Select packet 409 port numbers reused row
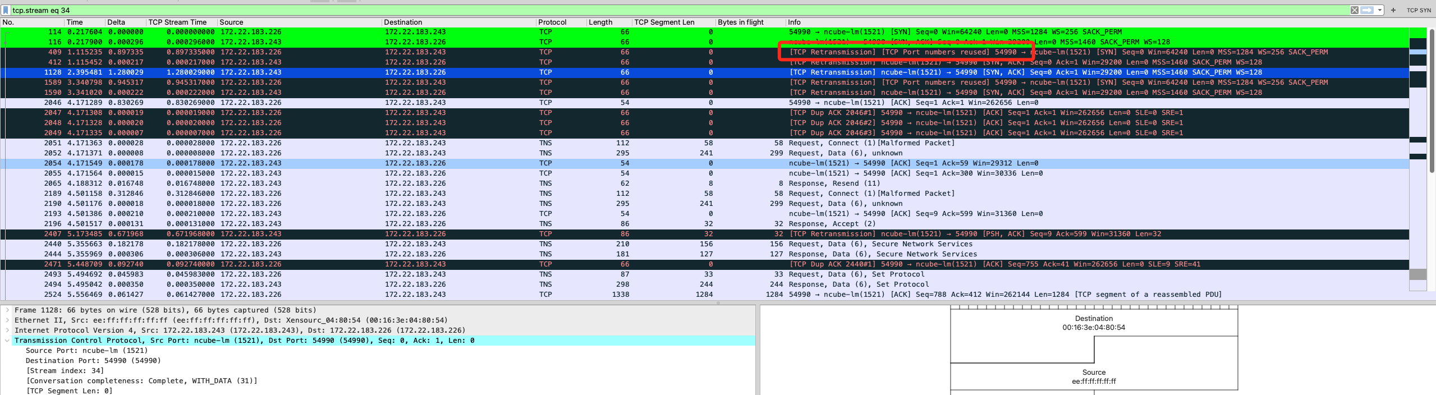Image resolution: width=1436 pixels, height=395 pixels. pyautogui.click(x=704, y=52)
